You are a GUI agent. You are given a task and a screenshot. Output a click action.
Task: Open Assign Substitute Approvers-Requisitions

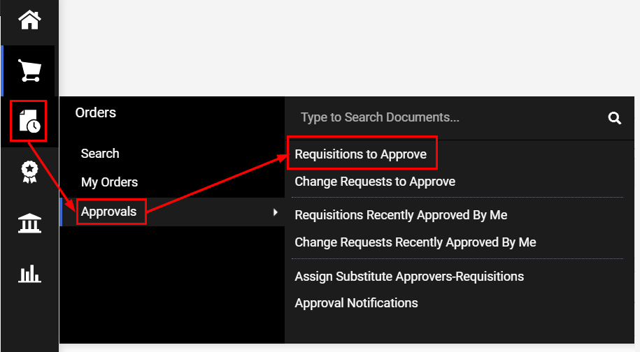pyautogui.click(x=409, y=277)
